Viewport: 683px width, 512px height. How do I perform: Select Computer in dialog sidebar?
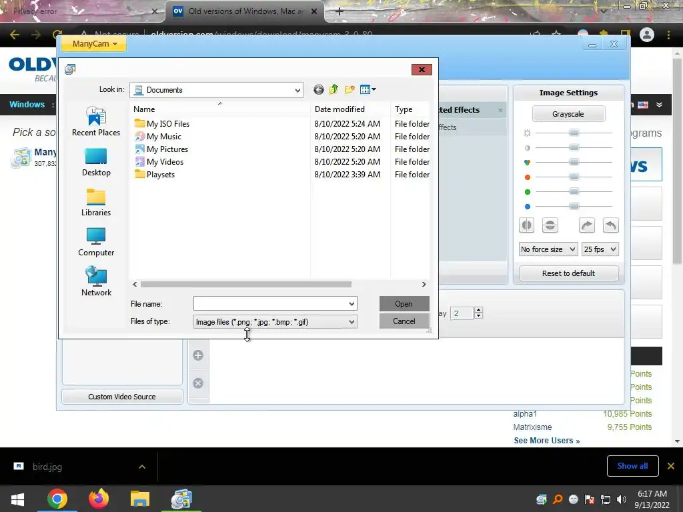[96, 242]
